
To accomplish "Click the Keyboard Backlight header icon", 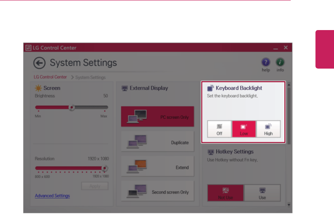I will click(211, 88).
